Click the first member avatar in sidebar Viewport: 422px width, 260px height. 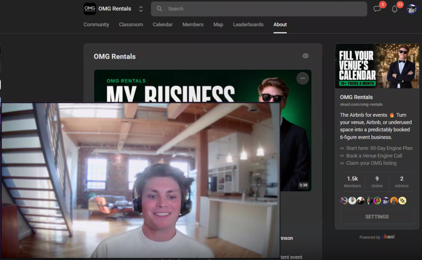point(344,200)
